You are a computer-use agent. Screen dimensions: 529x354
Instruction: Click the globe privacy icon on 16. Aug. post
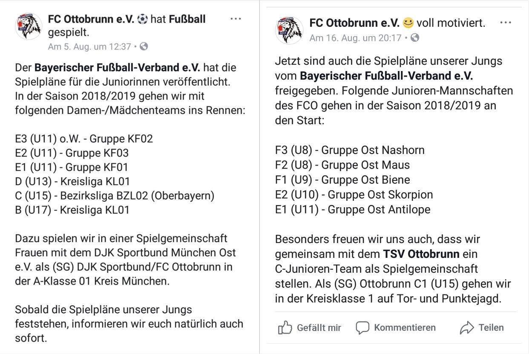point(414,38)
